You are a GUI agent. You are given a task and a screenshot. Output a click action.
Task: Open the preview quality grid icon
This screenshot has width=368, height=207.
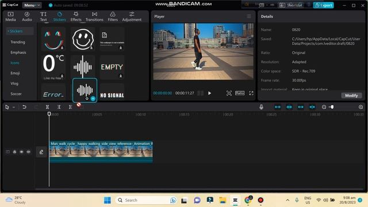click(200, 93)
